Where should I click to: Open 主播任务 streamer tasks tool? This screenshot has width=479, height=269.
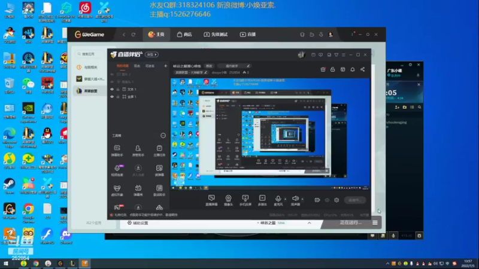point(159,151)
